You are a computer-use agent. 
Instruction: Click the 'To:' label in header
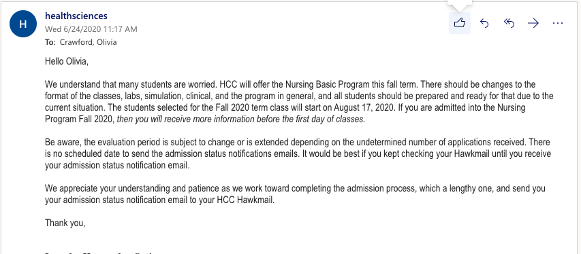[50, 42]
